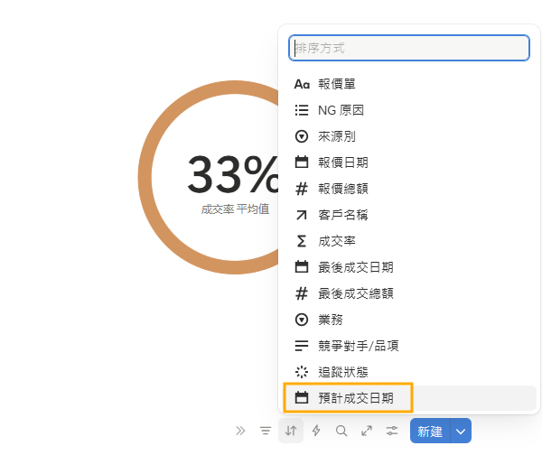The height and width of the screenshot is (455, 542).
Task: Pick 報價日期 in the sort menu
Action: (x=342, y=162)
